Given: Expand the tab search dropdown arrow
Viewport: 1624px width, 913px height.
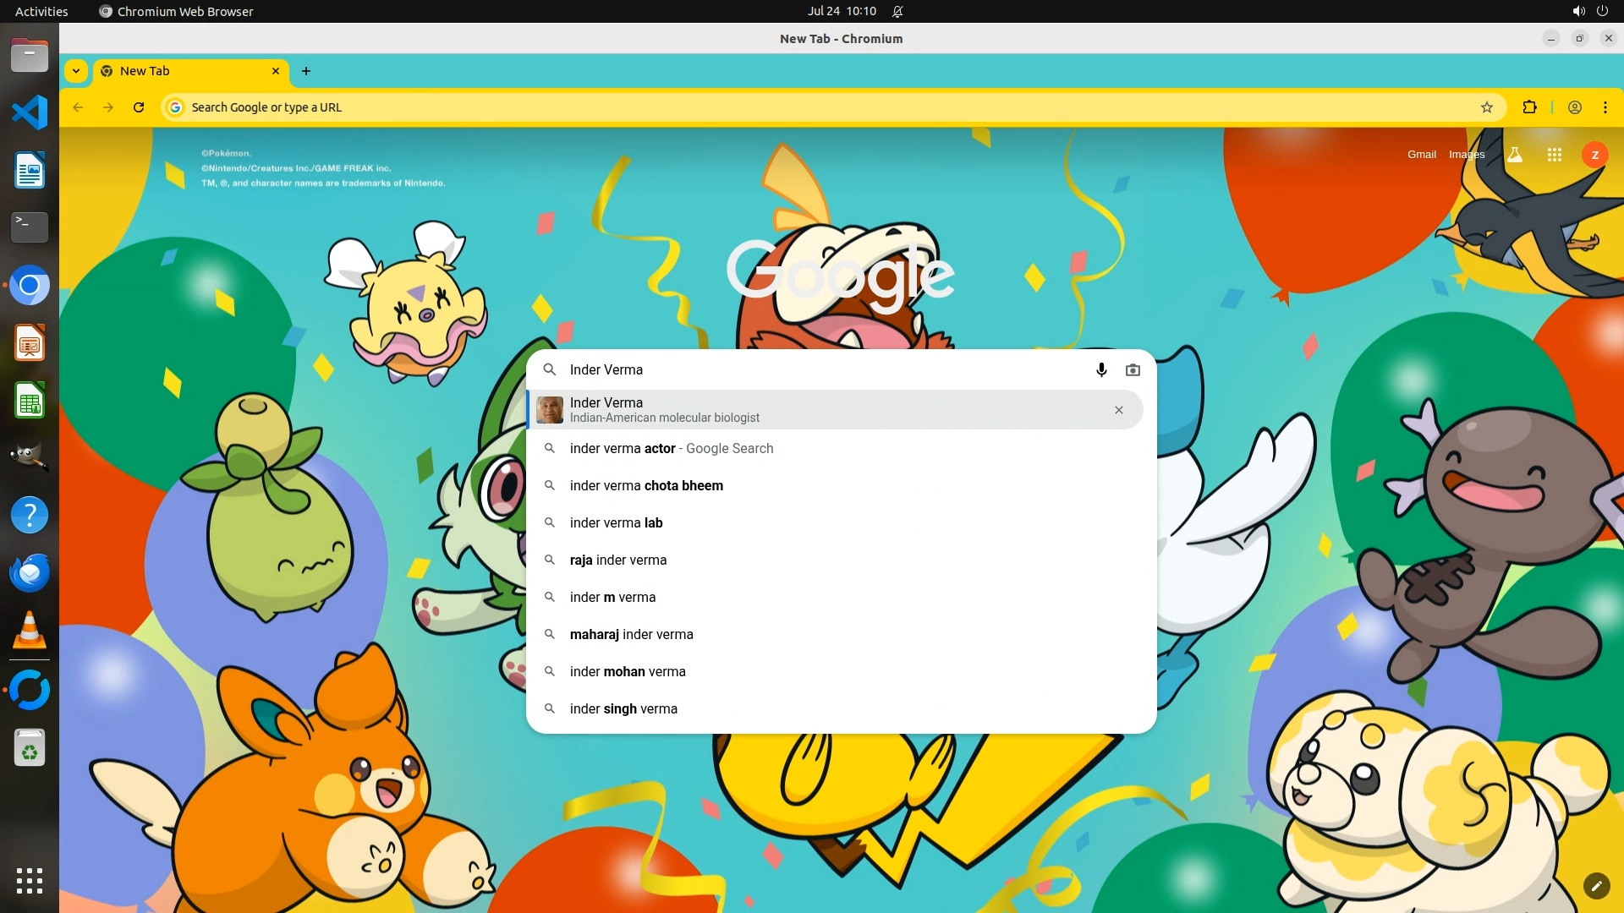Looking at the screenshot, I should (x=76, y=71).
